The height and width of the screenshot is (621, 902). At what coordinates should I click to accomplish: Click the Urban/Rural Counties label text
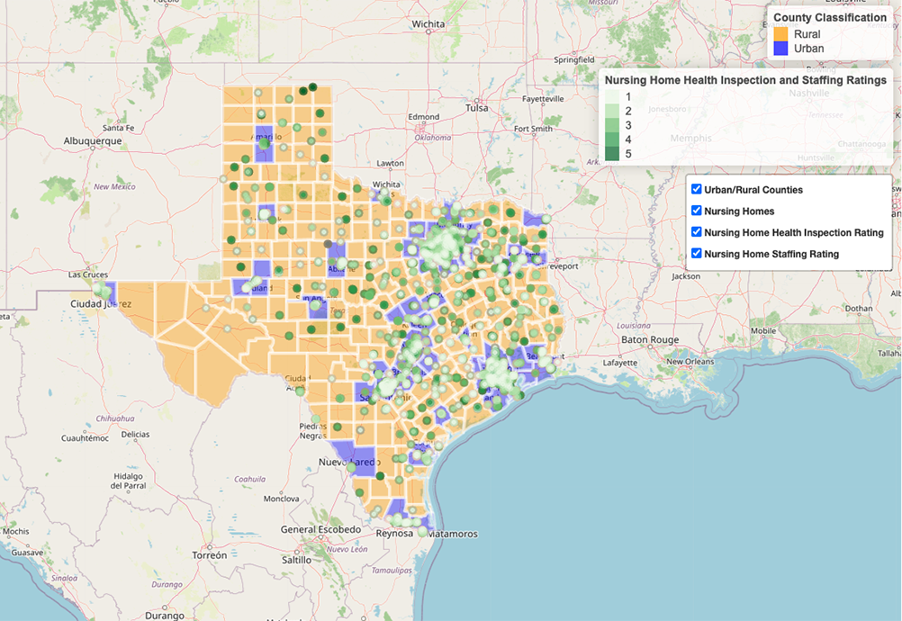tap(753, 190)
